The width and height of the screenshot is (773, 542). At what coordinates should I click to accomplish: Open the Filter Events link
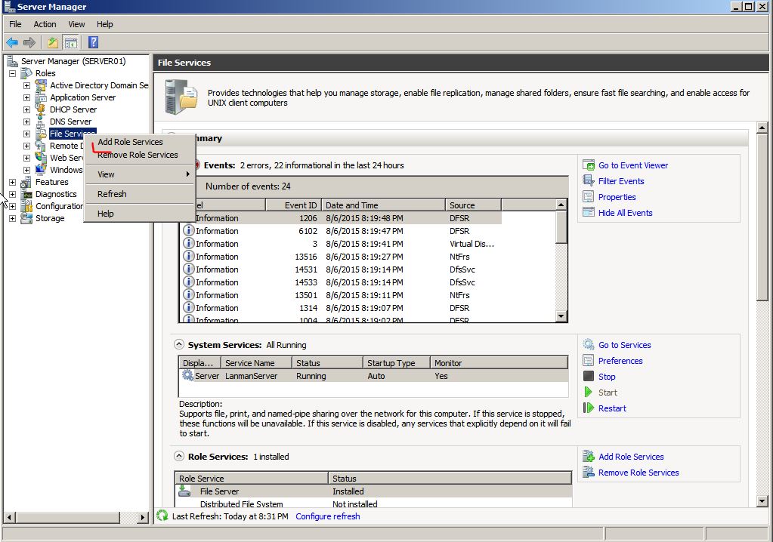(621, 181)
